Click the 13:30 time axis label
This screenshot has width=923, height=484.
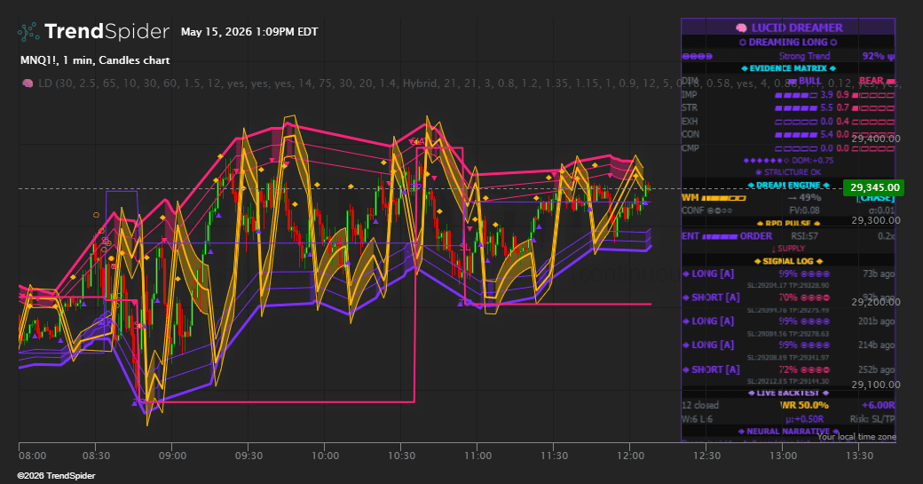tap(859, 456)
